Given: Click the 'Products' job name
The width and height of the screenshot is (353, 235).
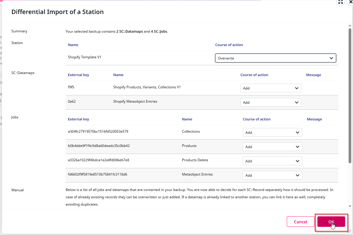Looking at the screenshot, I should pyautogui.click(x=189, y=146).
